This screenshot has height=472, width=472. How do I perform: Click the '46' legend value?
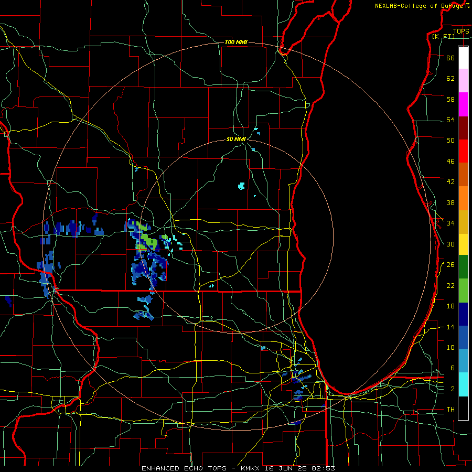450,162
